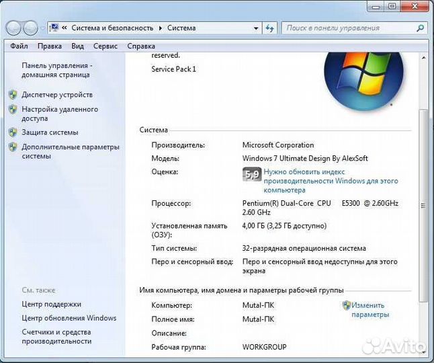Click 'Изменить параметры' link
Viewport: 434px width, 363px height.
click(x=370, y=310)
